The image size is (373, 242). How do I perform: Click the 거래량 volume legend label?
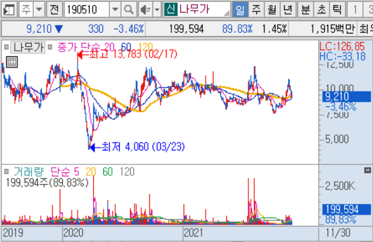(29, 171)
